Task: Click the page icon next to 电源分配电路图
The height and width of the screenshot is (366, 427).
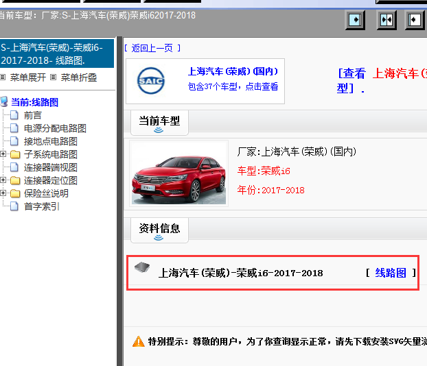Action: (x=14, y=128)
